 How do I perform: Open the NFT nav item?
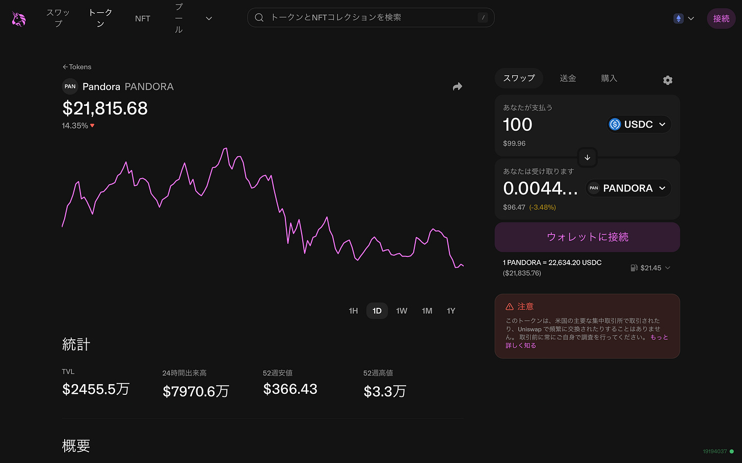coord(143,18)
